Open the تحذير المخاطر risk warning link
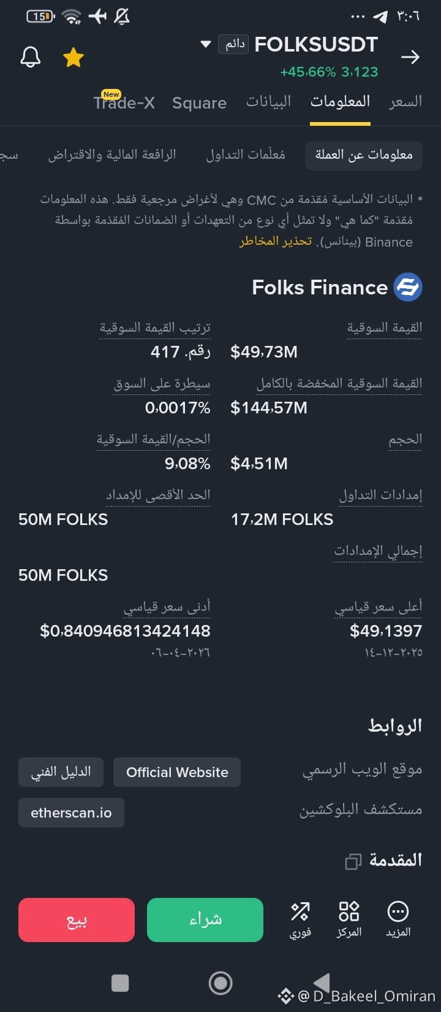Viewport: 441px width, 1012px height. [276, 241]
